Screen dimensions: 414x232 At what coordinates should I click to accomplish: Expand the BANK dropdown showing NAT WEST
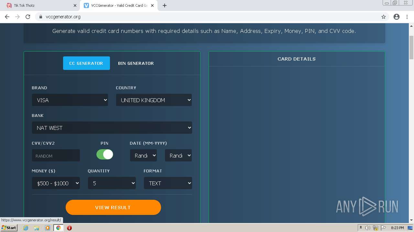[x=112, y=128]
